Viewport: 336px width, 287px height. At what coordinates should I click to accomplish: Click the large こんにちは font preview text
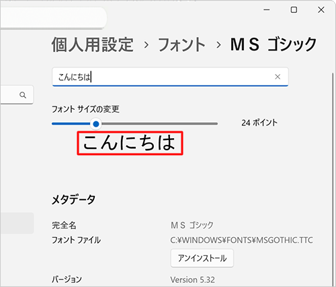[130, 143]
